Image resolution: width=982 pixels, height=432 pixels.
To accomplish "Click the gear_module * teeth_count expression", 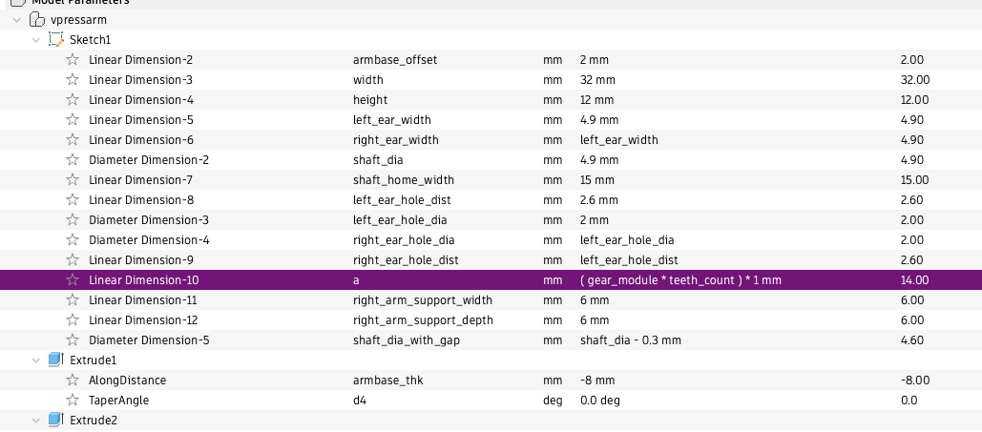I will (685, 280).
